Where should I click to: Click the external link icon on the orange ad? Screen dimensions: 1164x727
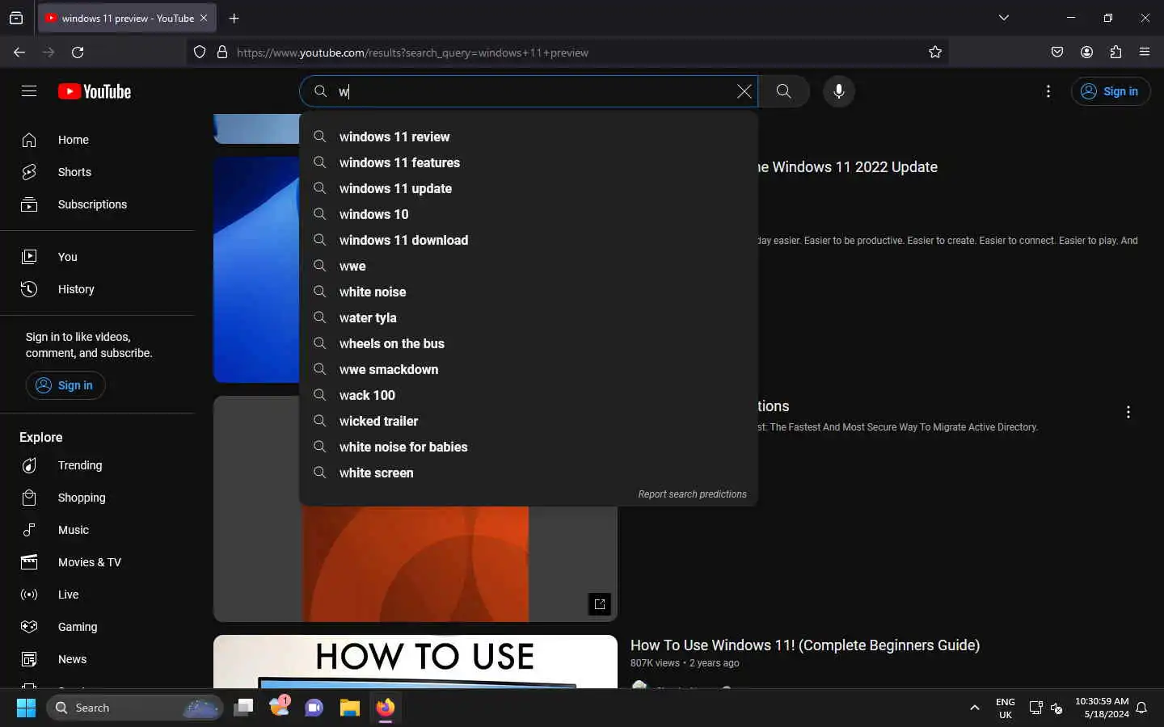(600, 604)
